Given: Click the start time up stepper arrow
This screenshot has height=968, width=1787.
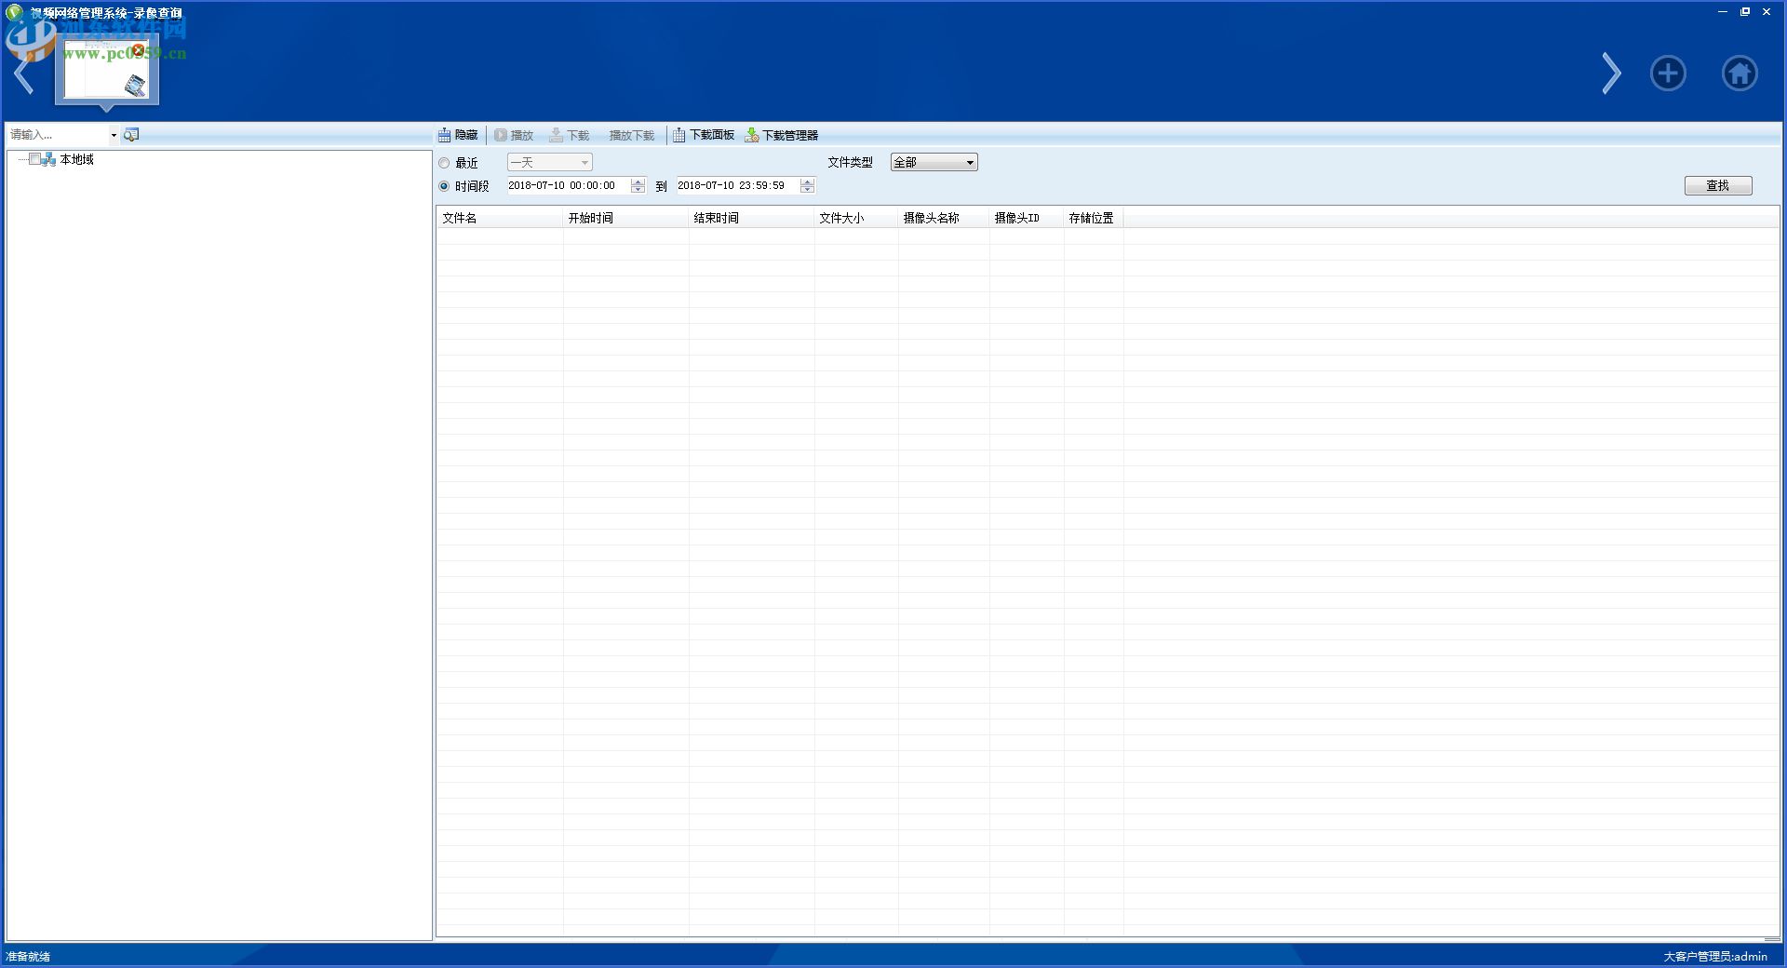Looking at the screenshot, I should [x=638, y=182].
